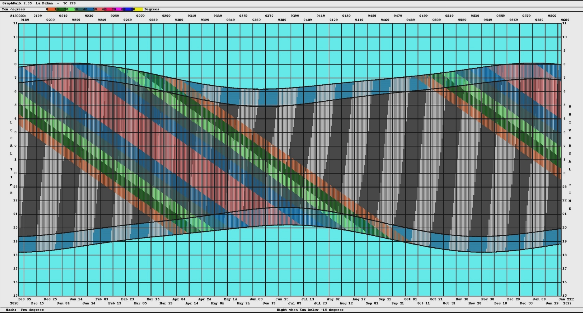Click the 'Mask: Ten degrees' status text
The height and width of the screenshot is (313, 583).
point(25,310)
